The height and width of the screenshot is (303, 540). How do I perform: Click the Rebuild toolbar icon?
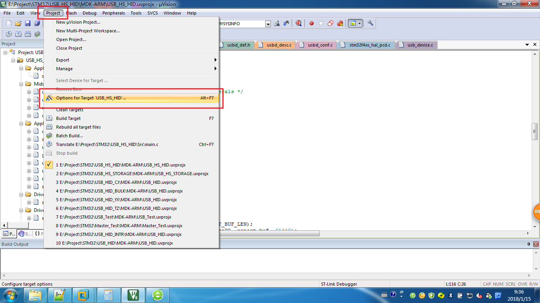(28, 34)
